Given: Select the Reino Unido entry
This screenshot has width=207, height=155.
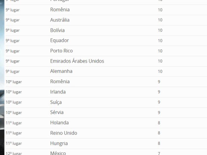Looking at the screenshot, I should tap(64, 133).
